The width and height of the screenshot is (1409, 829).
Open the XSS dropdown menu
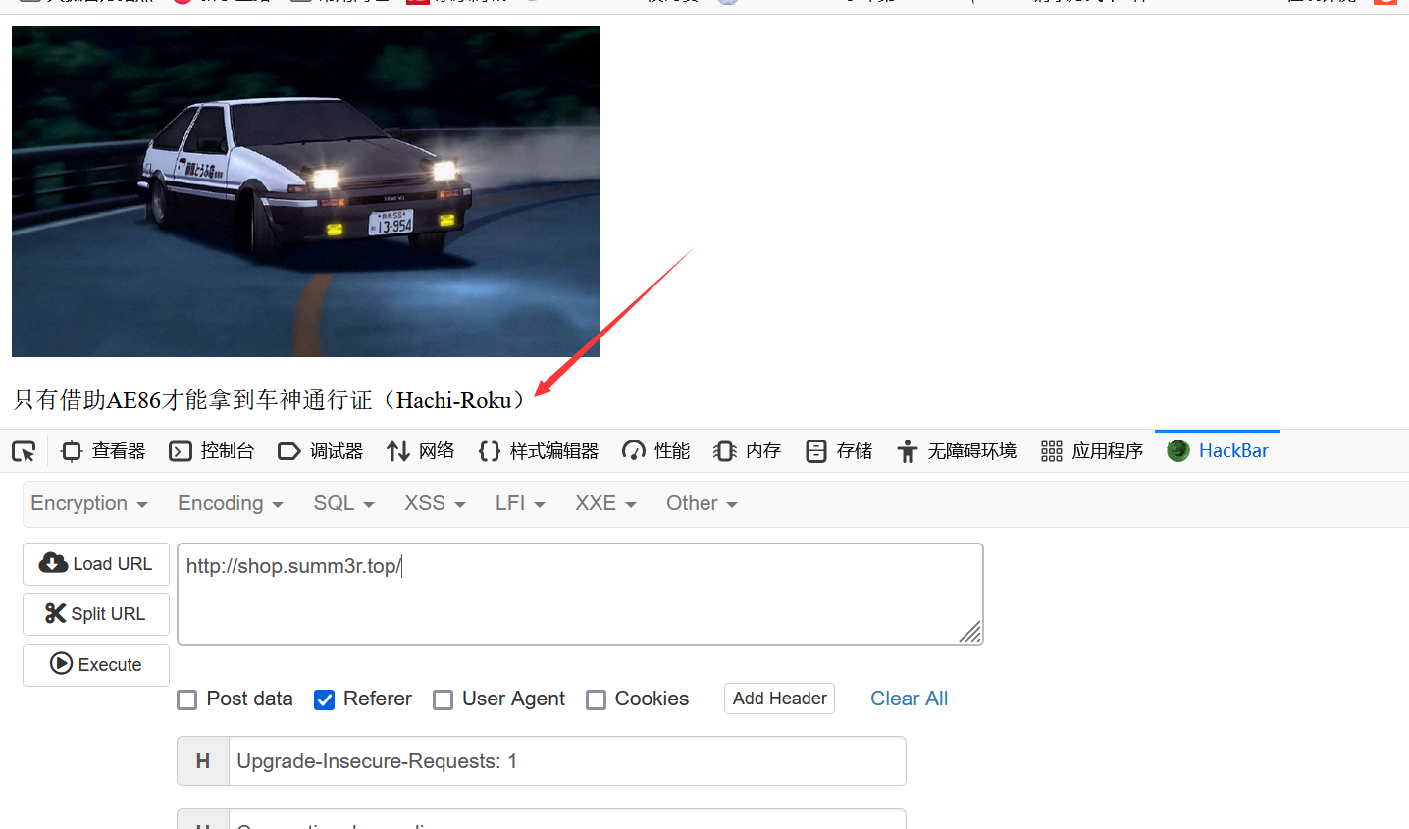pos(435,503)
